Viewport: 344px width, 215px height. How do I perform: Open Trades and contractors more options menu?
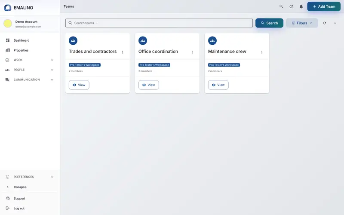[123, 52]
